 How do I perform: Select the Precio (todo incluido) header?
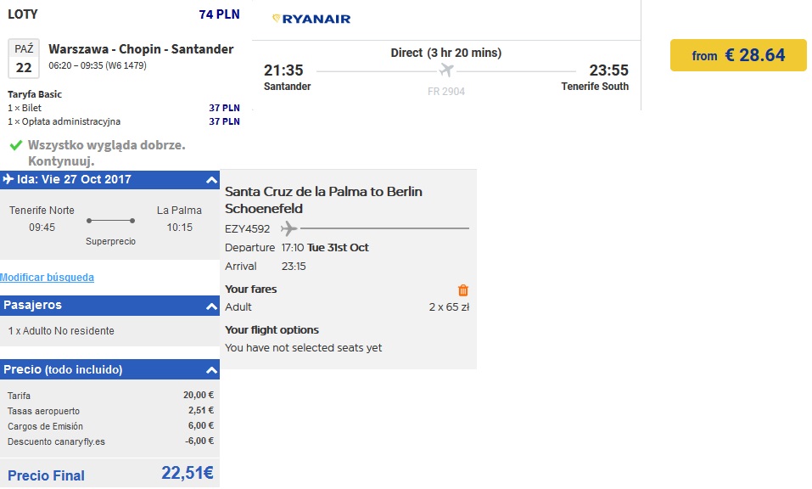[109, 369]
